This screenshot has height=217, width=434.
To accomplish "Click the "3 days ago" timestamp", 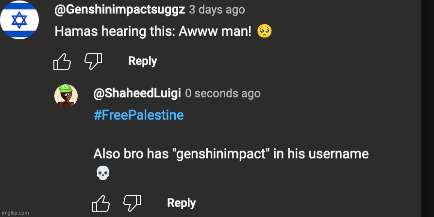I will (x=217, y=9).
